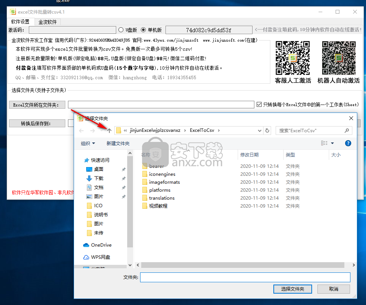The height and width of the screenshot is (305, 366).
Task: Toggle only-first-sheet conversion checkbox
Action: 259,105
